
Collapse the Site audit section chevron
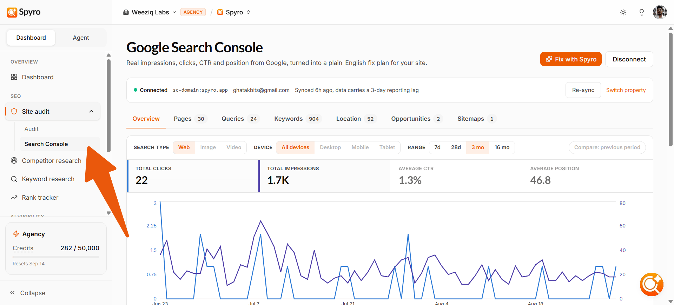click(91, 111)
